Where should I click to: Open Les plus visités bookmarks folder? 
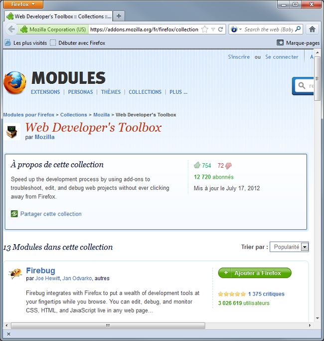[26, 43]
